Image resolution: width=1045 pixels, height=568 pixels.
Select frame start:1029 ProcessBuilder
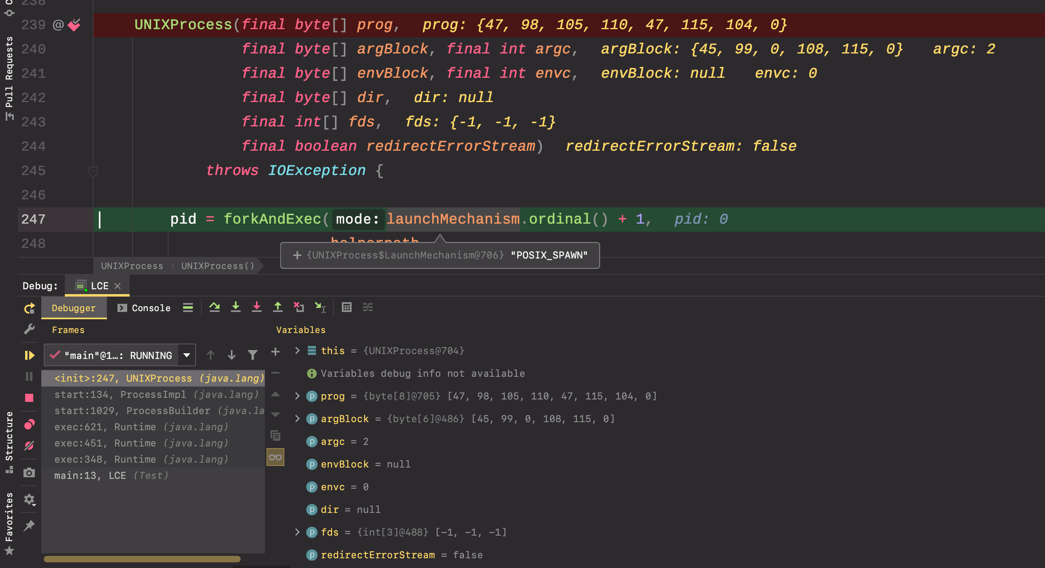pyautogui.click(x=153, y=410)
